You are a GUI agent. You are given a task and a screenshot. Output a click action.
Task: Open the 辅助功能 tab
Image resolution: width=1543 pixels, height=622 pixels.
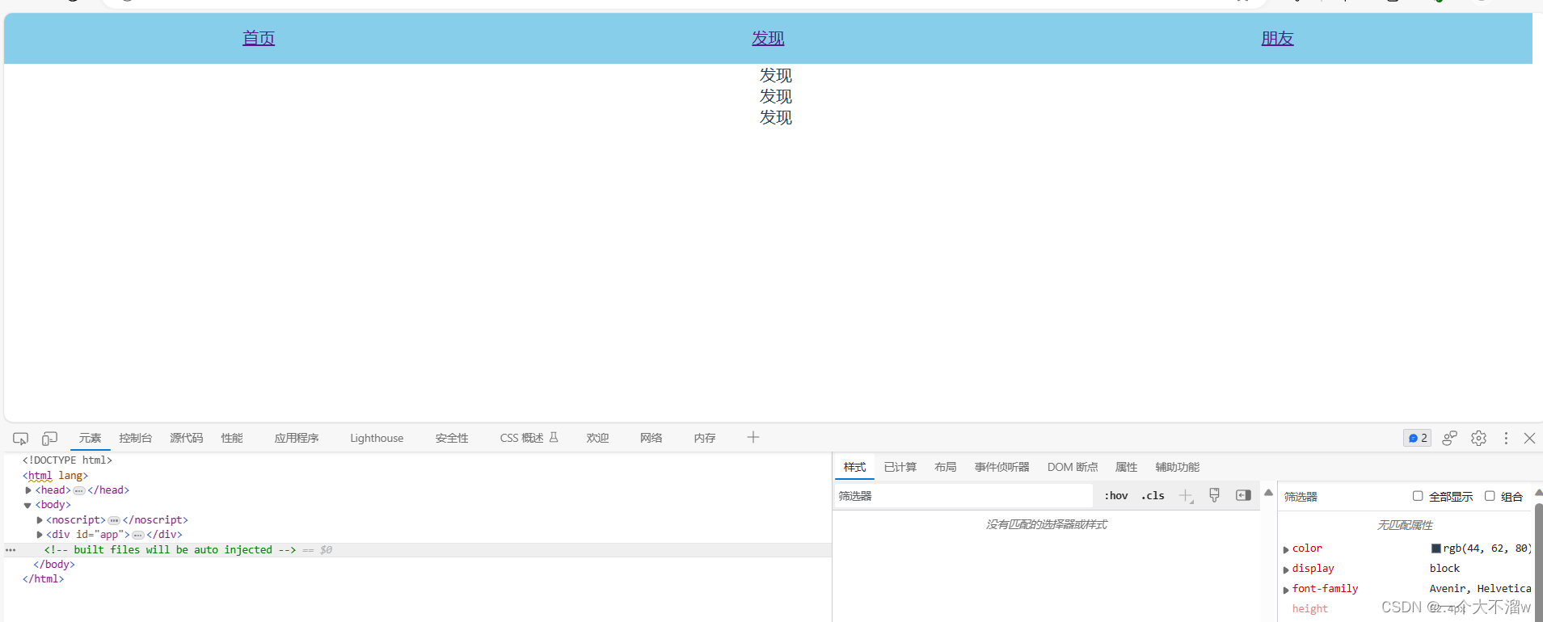pyautogui.click(x=1177, y=467)
